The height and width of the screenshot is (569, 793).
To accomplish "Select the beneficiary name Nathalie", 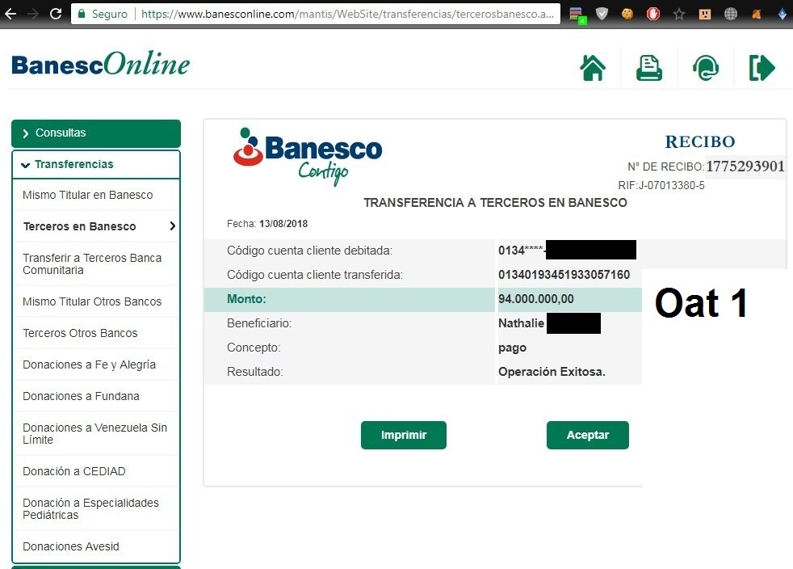I will [521, 323].
